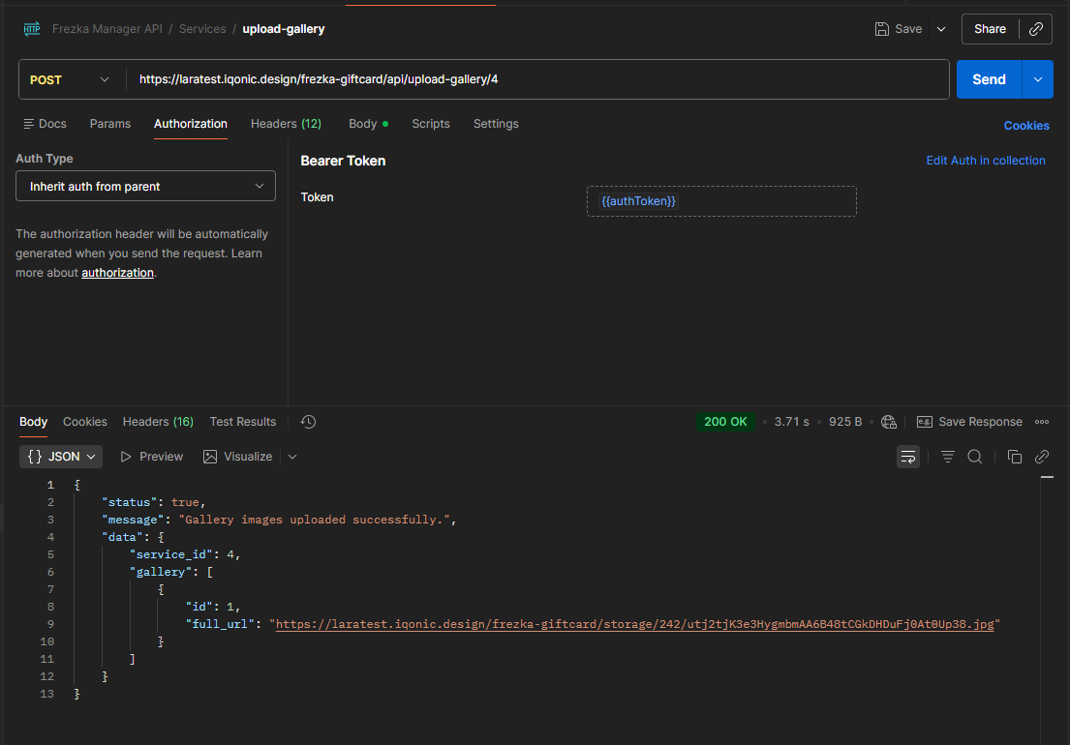Click line 4 "data" key
1070x745 pixels.
[x=123, y=537]
